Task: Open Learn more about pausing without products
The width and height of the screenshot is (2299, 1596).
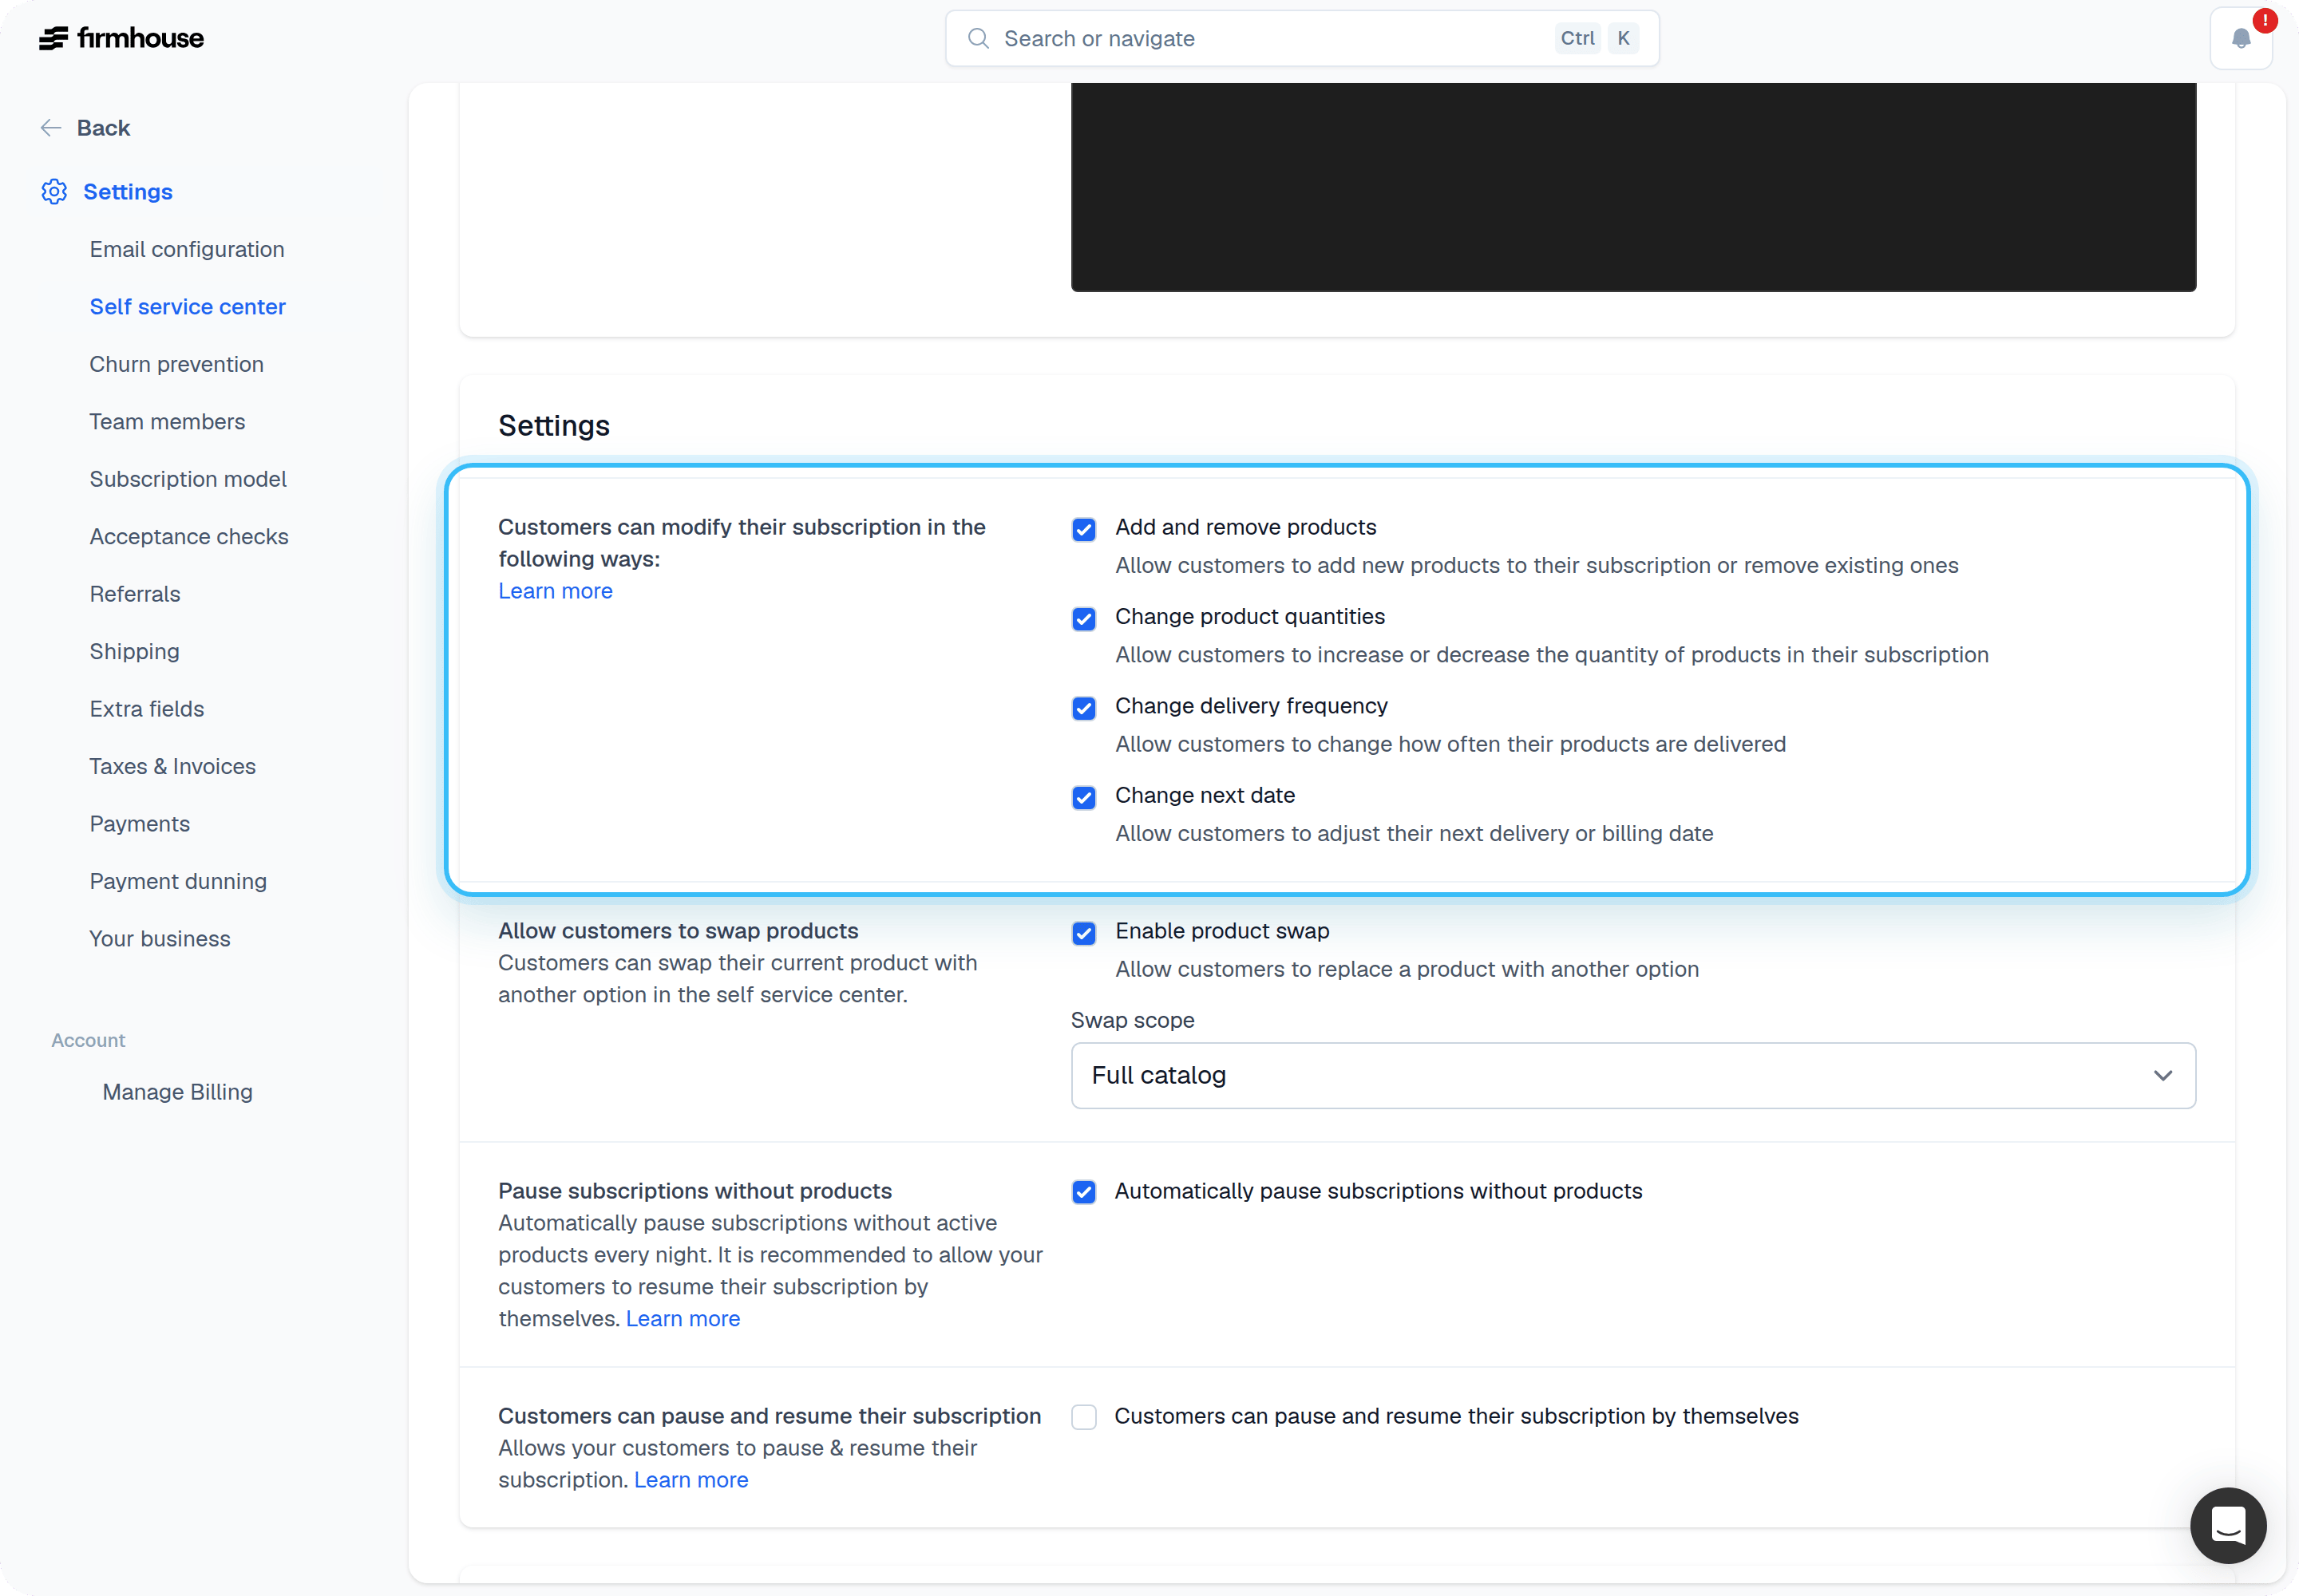Action: coord(683,1319)
